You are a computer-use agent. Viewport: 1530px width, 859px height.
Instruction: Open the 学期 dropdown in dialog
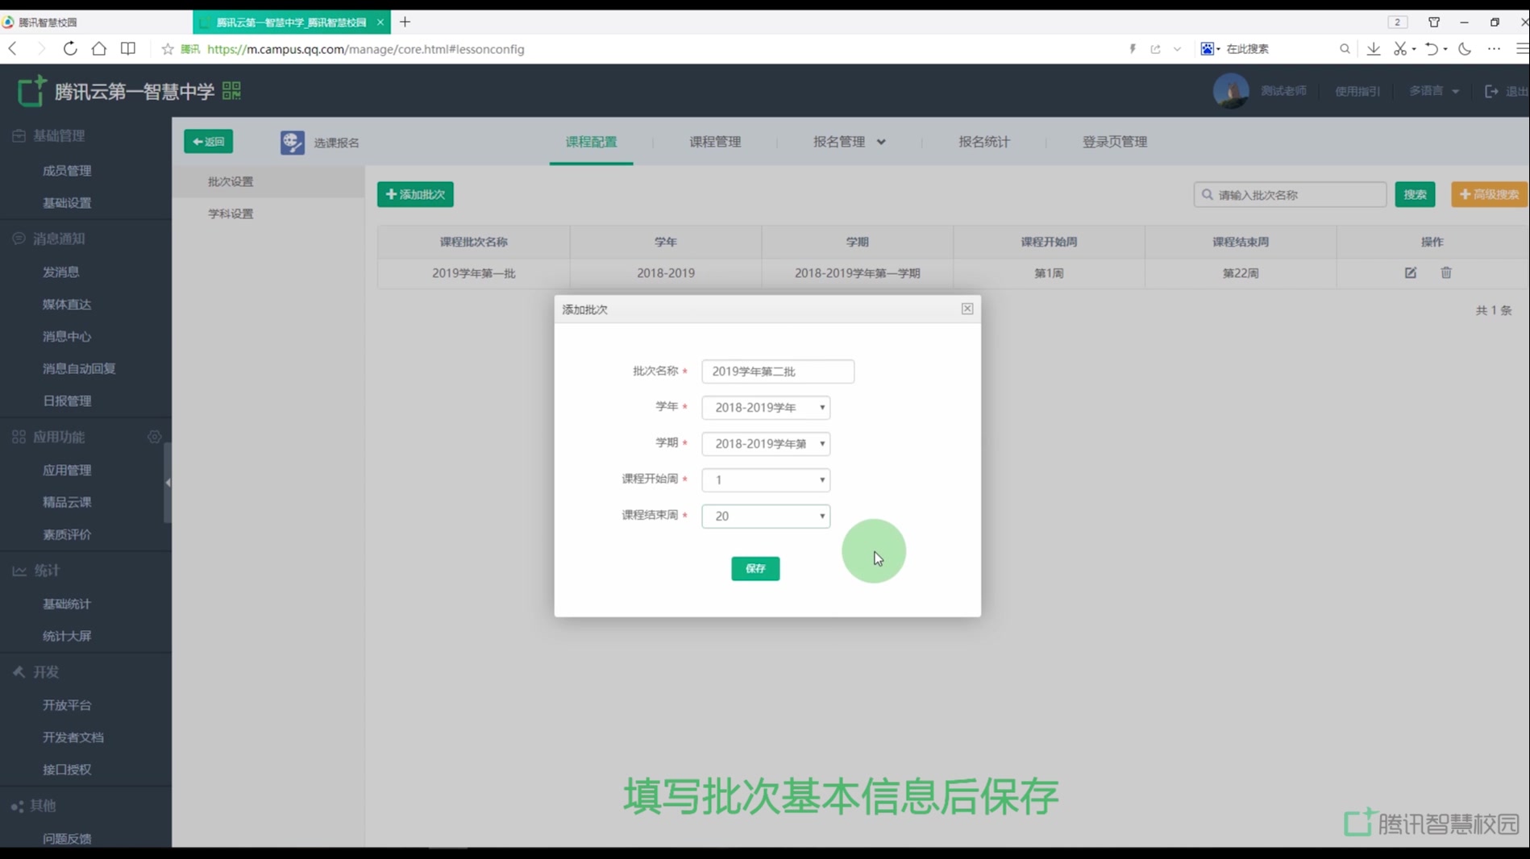766,444
